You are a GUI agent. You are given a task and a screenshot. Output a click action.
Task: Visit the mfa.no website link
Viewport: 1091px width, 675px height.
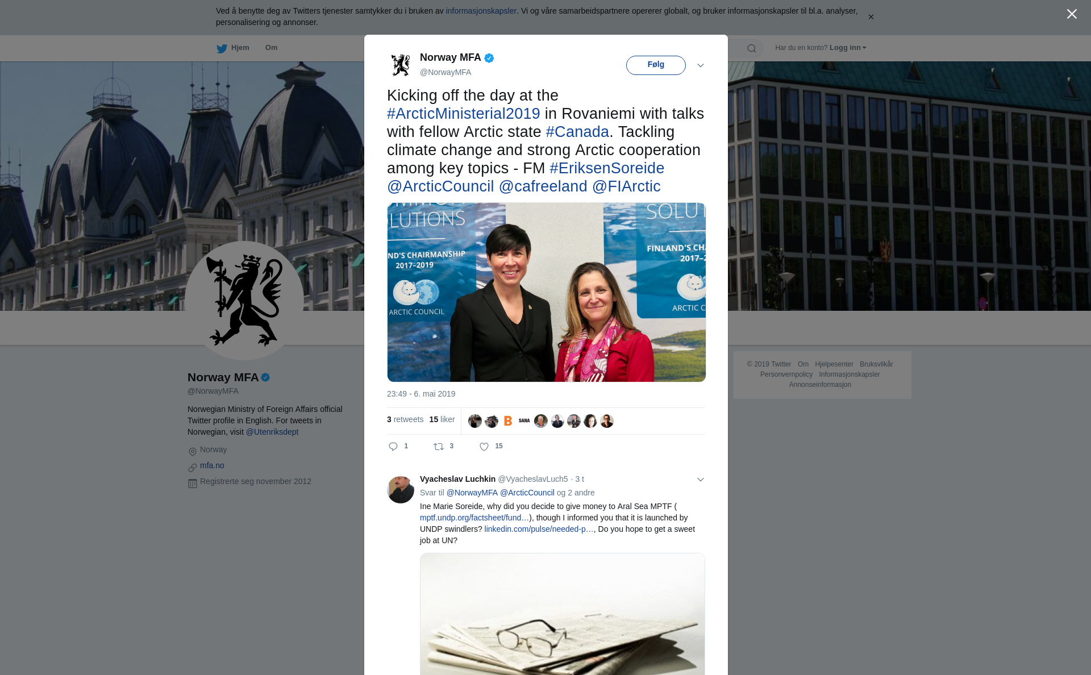(x=212, y=465)
